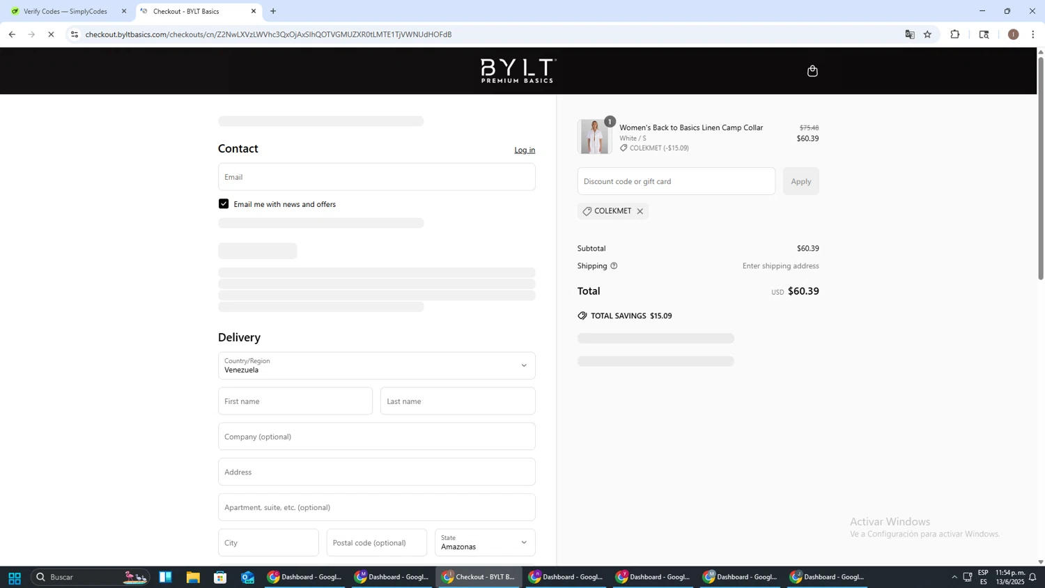Click the Discount code or gift card field

click(x=676, y=181)
